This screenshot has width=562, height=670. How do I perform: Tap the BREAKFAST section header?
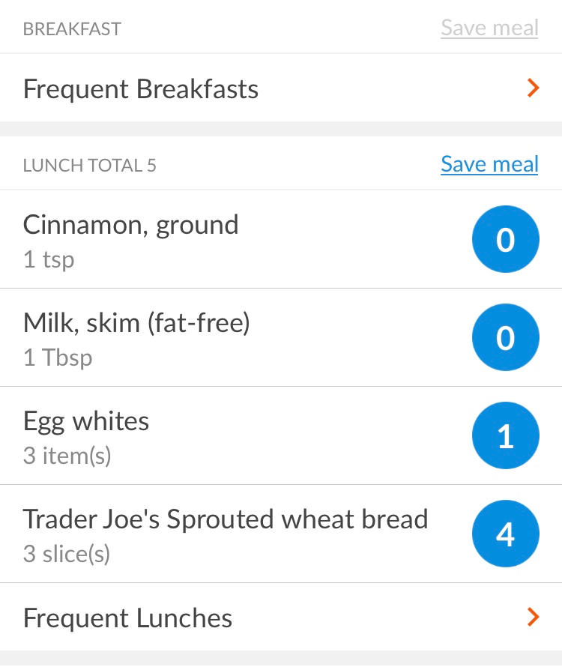point(72,29)
